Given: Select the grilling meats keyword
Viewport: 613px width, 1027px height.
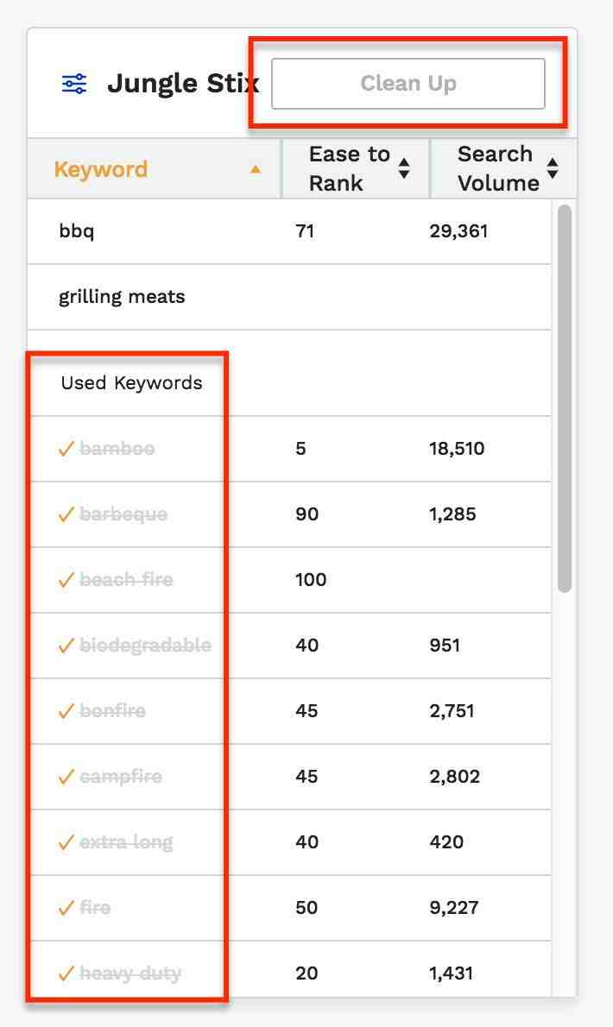Looking at the screenshot, I should click(122, 297).
